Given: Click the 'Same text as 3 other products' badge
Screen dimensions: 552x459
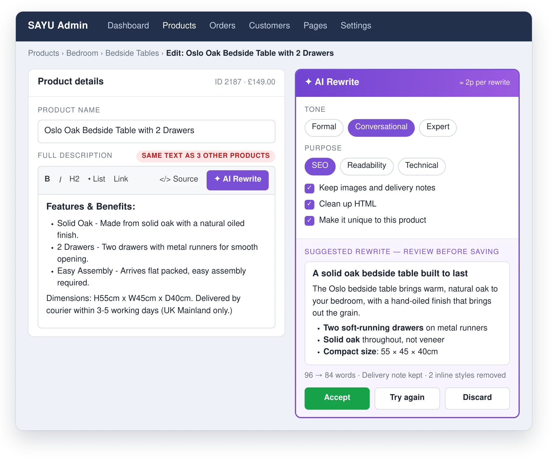Looking at the screenshot, I should (x=206, y=156).
